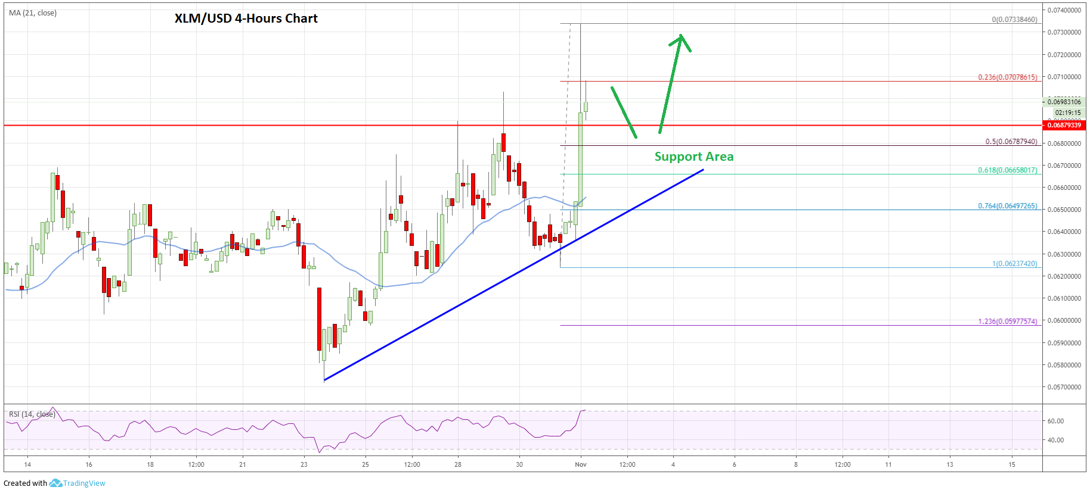This screenshot has width=1090, height=493.
Task: Click the price axis value 0.06600000
Action: [1064, 188]
